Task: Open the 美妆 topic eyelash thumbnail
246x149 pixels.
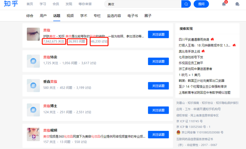Action: (33, 34)
